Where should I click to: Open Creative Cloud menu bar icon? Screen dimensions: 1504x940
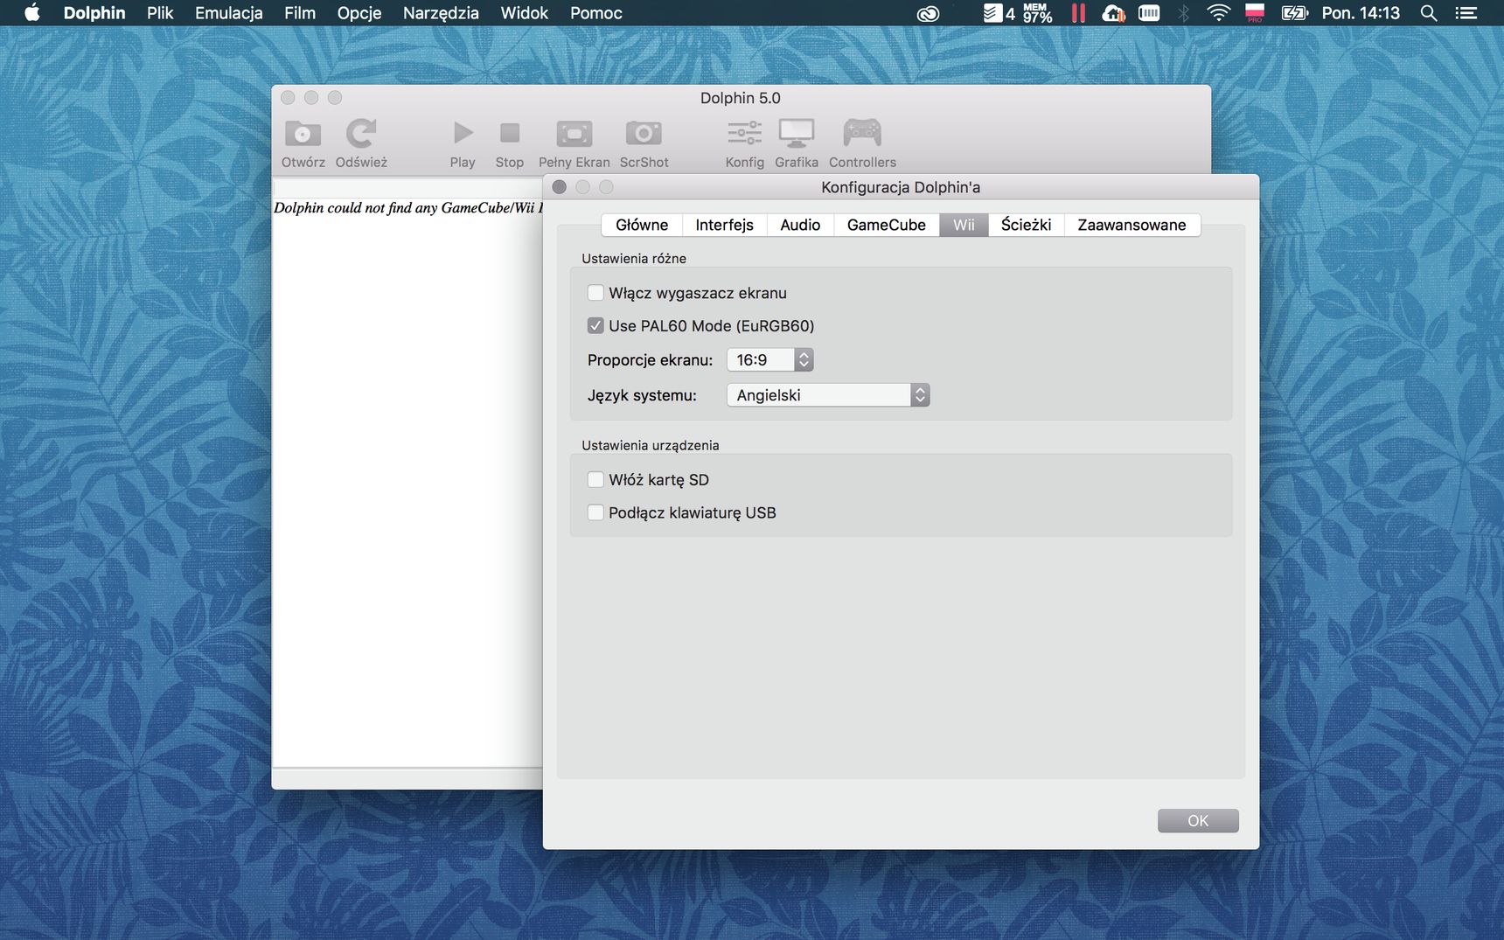tap(928, 13)
